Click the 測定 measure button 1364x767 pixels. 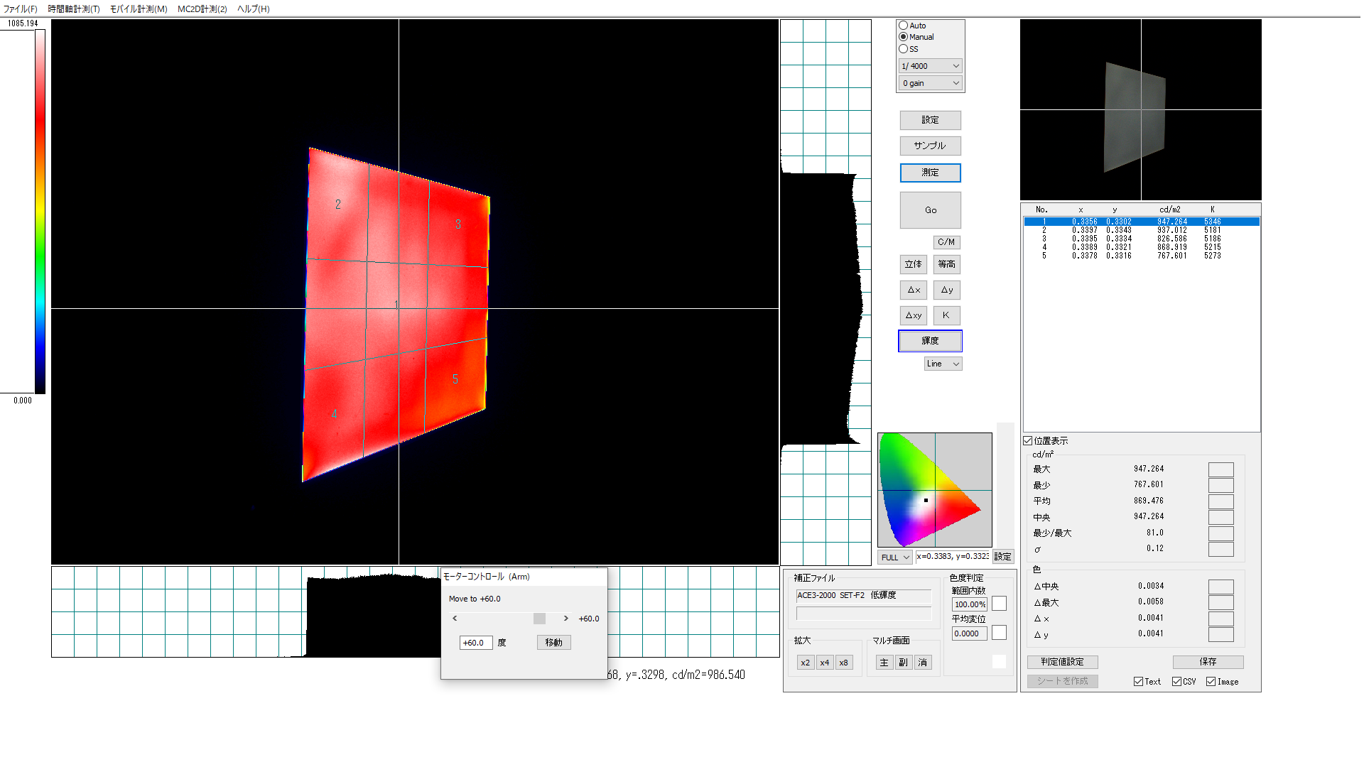[x=930, y=173]
